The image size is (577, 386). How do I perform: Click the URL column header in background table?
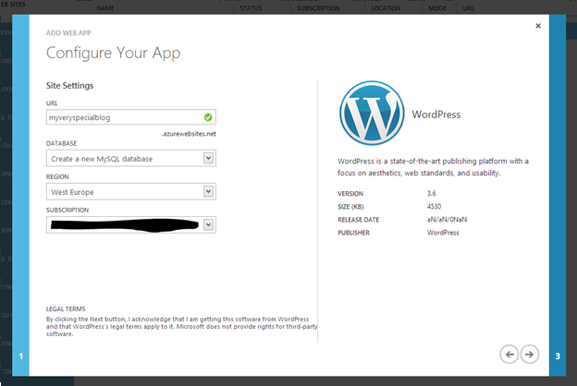[x=469, y=8]
